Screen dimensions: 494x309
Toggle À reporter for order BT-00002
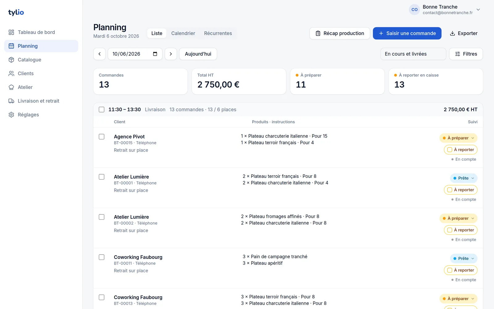click(x=461, y=230)
